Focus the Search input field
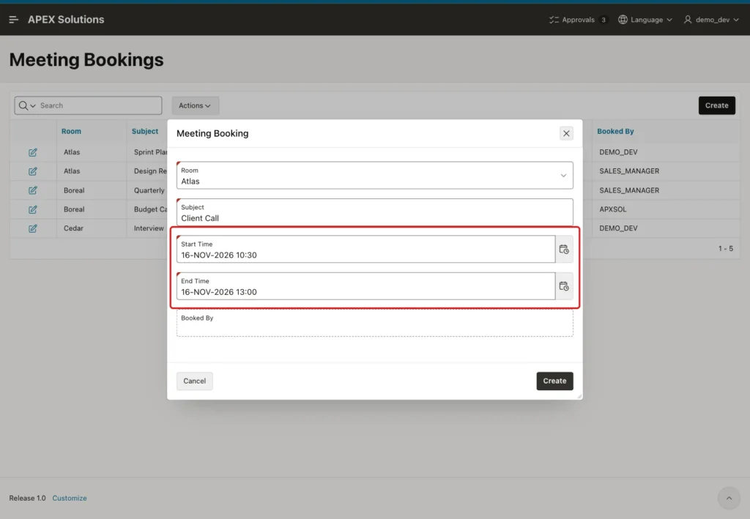This screenshot has height=519, width=750. click(99, 105)
